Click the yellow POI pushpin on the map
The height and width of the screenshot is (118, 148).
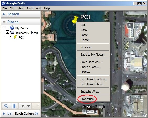[x=75, y=20]
